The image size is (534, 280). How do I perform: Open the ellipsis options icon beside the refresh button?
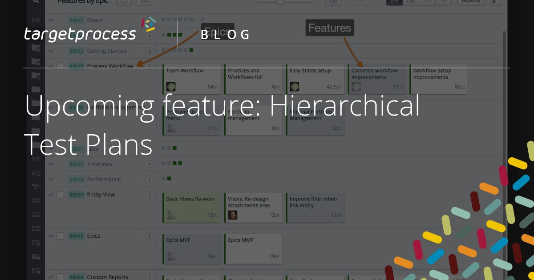144,2
